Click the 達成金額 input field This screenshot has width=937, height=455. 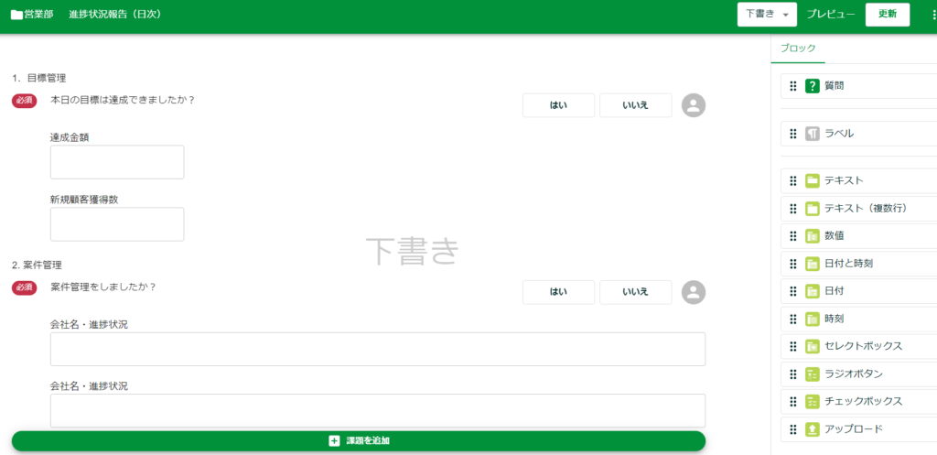(x=117, y=162)
